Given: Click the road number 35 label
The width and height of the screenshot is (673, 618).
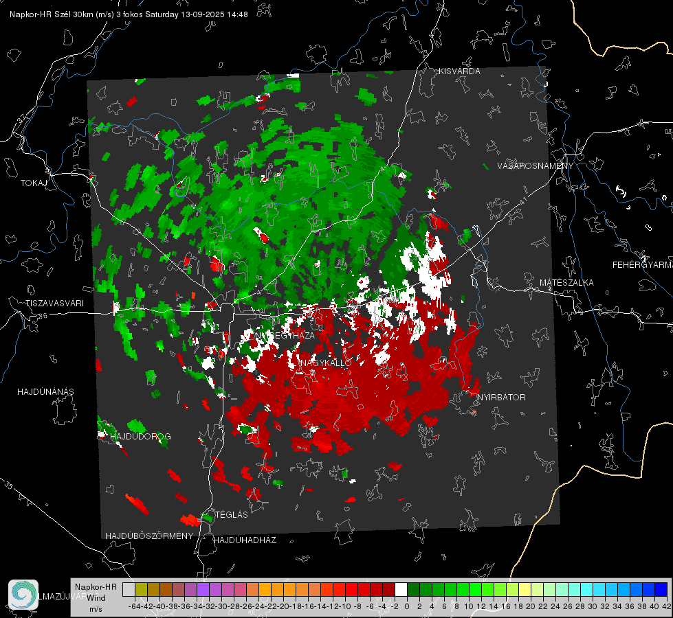Looking at the screenshot, I should coord(8,485).
